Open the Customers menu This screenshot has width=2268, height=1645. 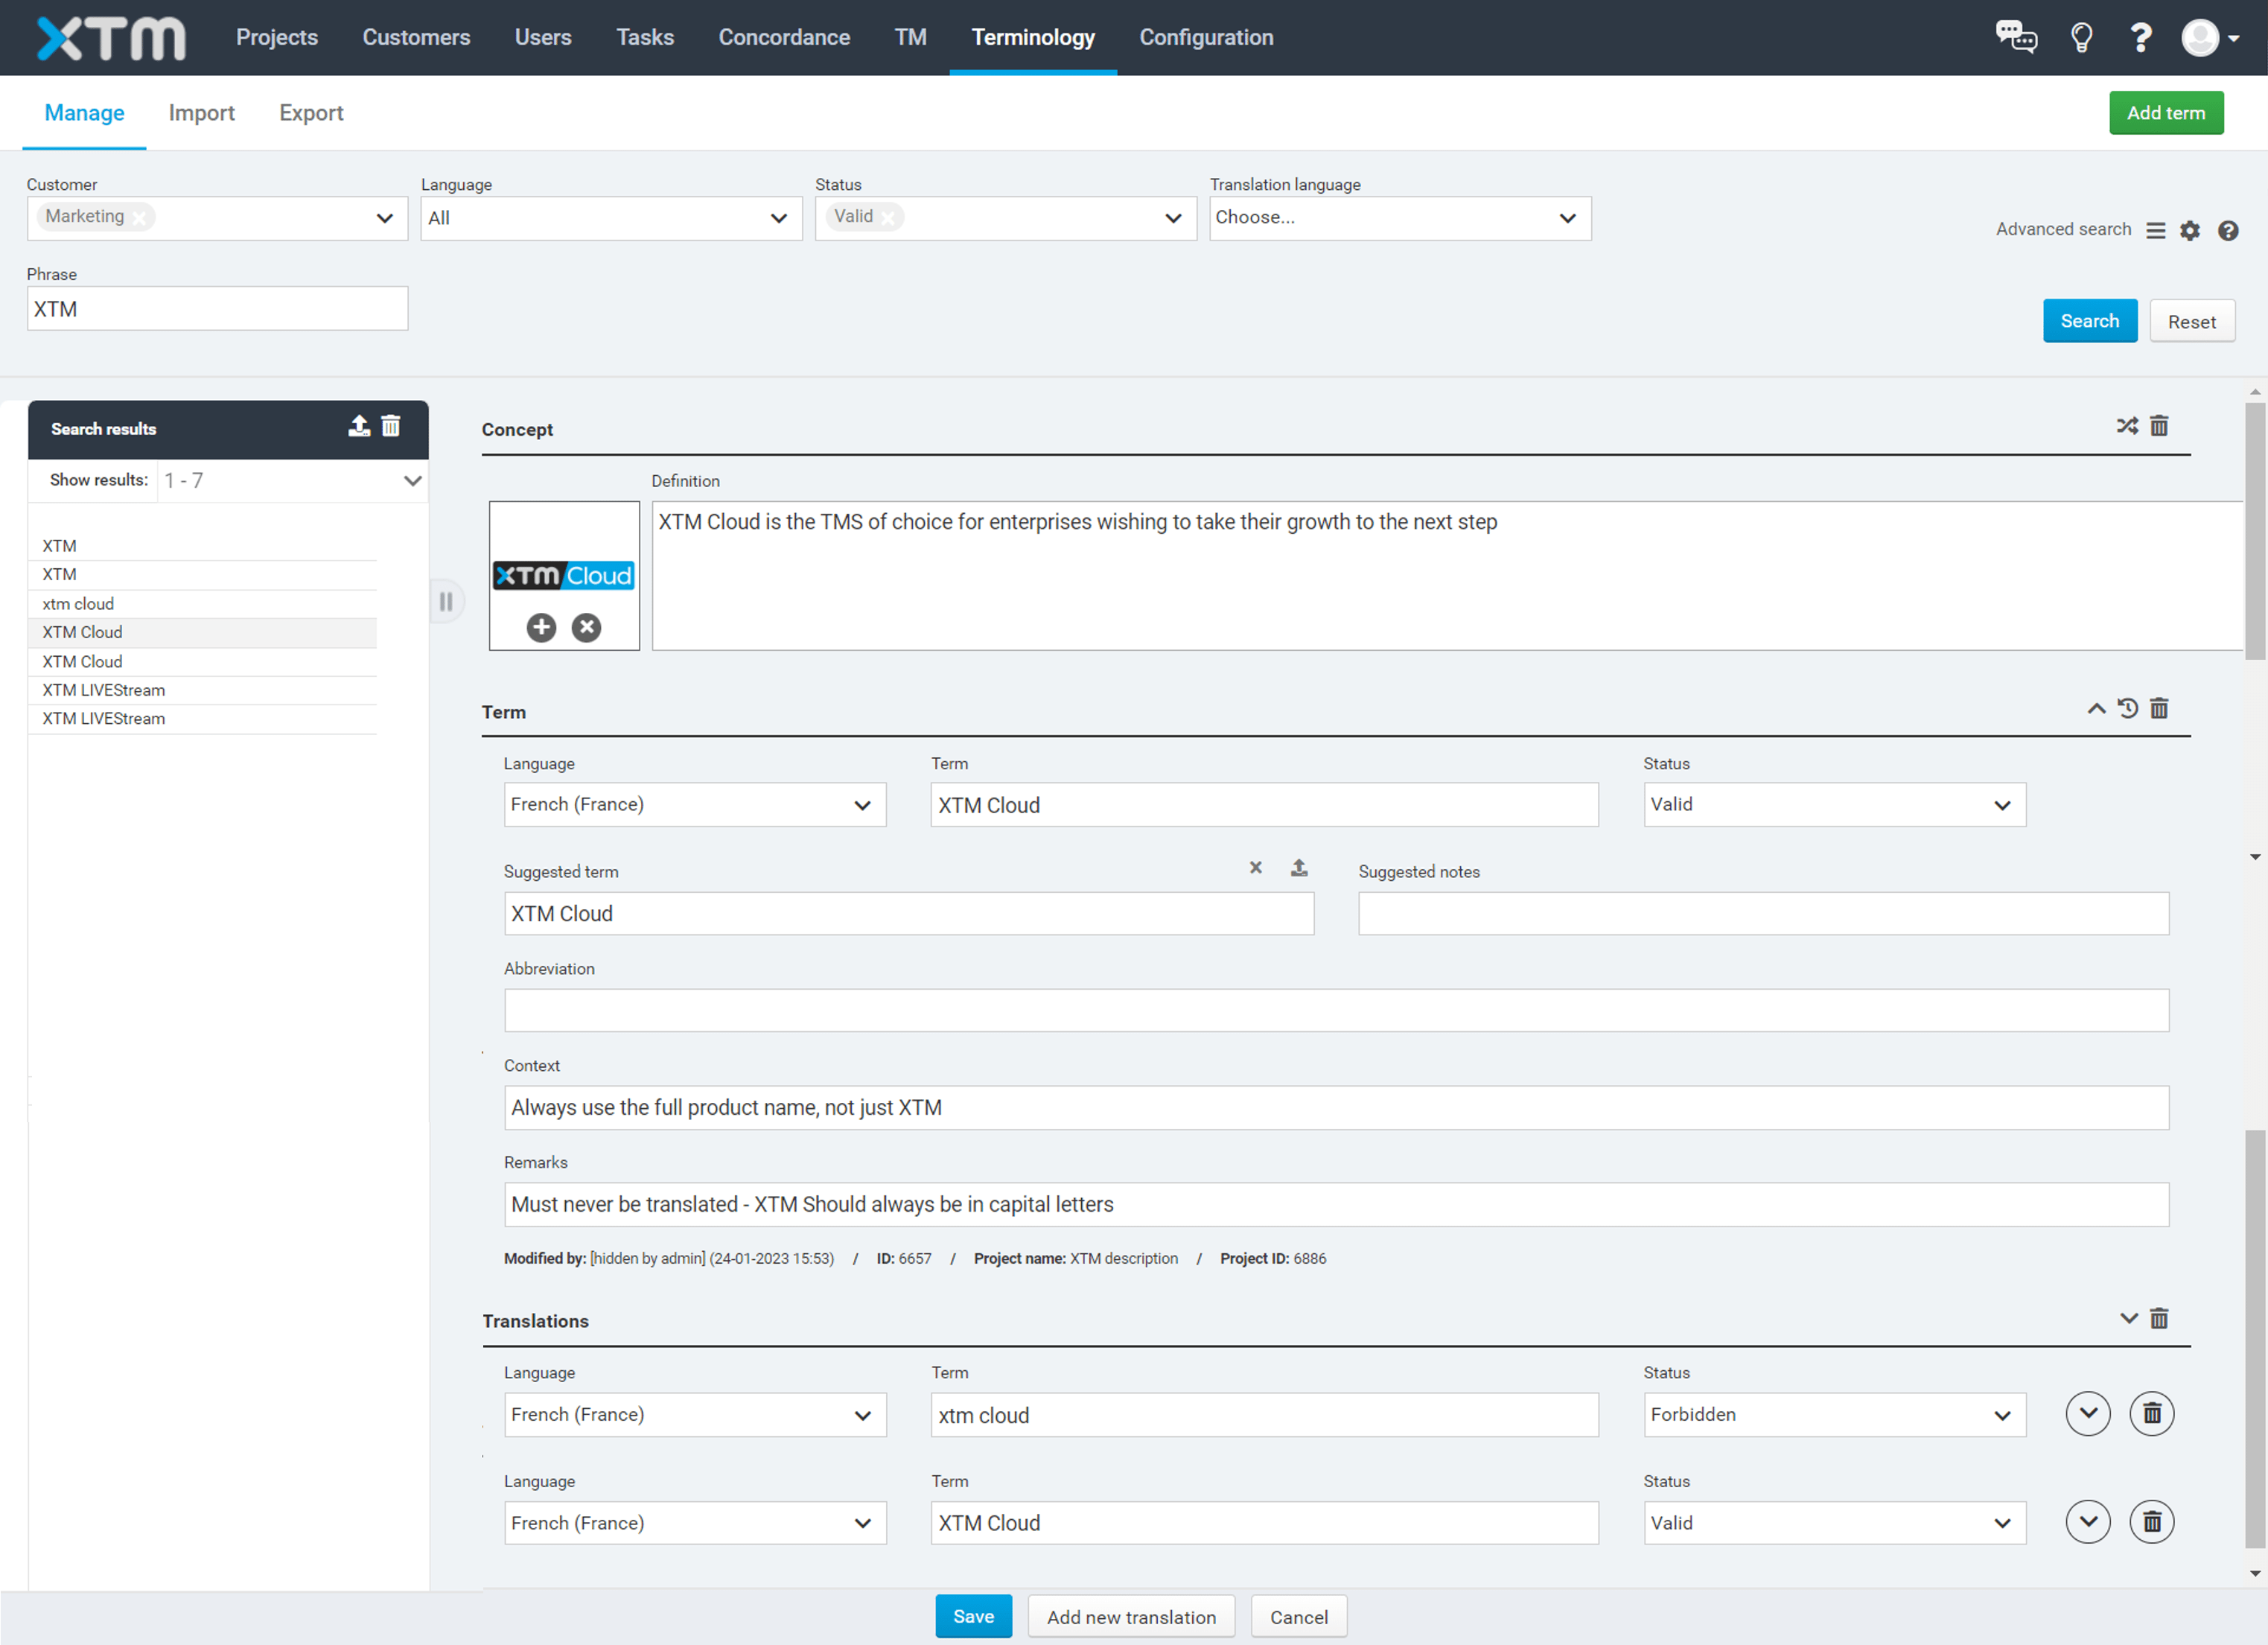pos(416,37)
